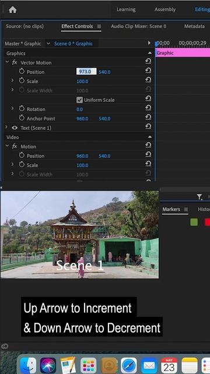This screenshot has width=210, height=374.
Task: Toggle Vector Motion fx effect
Action: tap(15, 63)
